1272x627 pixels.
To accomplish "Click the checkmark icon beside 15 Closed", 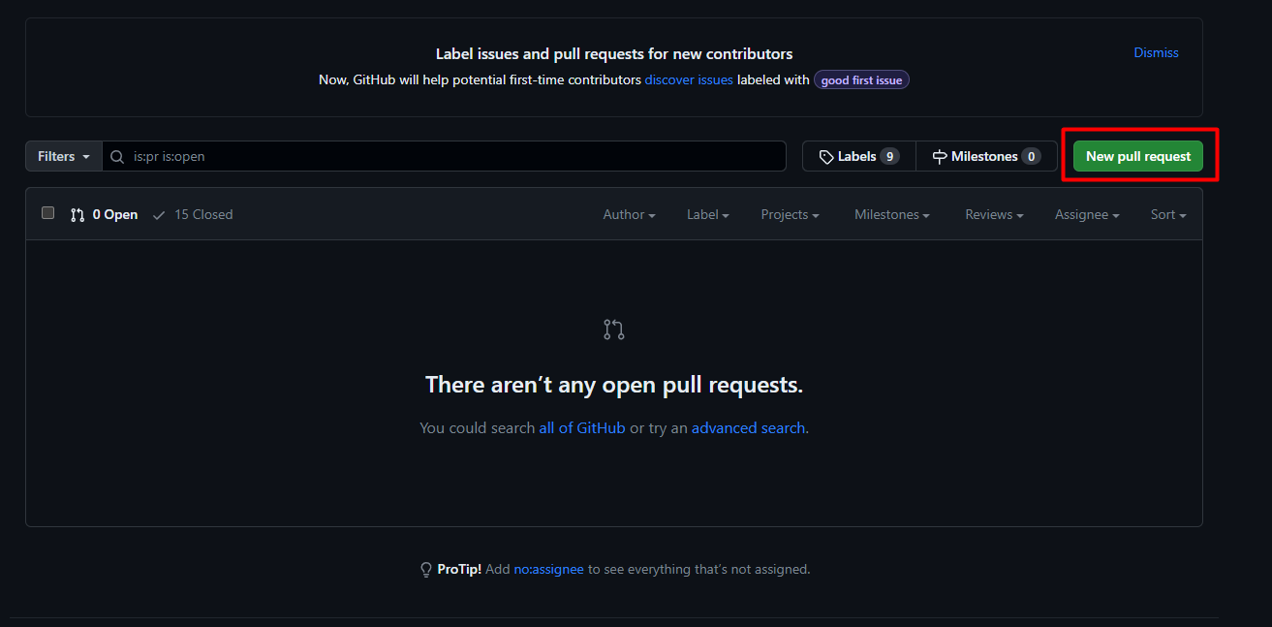I will [x=159, y=215].
